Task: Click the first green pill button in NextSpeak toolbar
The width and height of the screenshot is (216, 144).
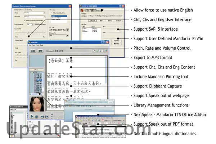Action: coord(33,51)
